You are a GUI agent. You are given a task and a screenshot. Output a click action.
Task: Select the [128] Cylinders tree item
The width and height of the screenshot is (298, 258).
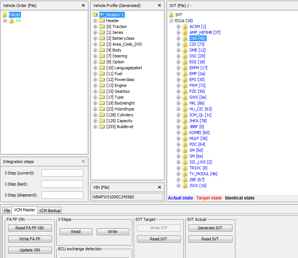click(x=120, y=115)
